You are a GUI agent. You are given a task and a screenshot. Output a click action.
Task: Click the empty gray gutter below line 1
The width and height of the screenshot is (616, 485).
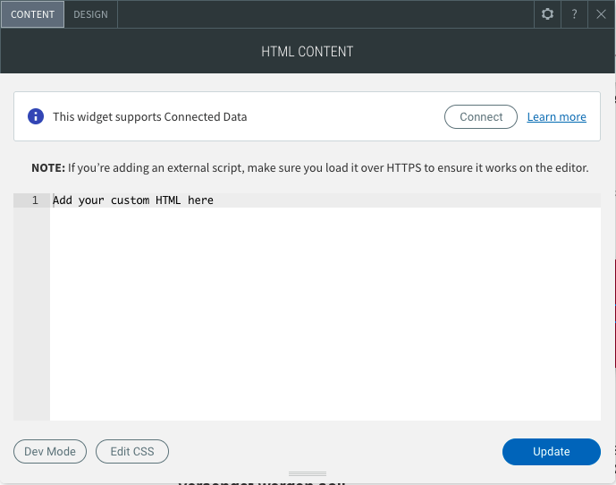[31, 313]
